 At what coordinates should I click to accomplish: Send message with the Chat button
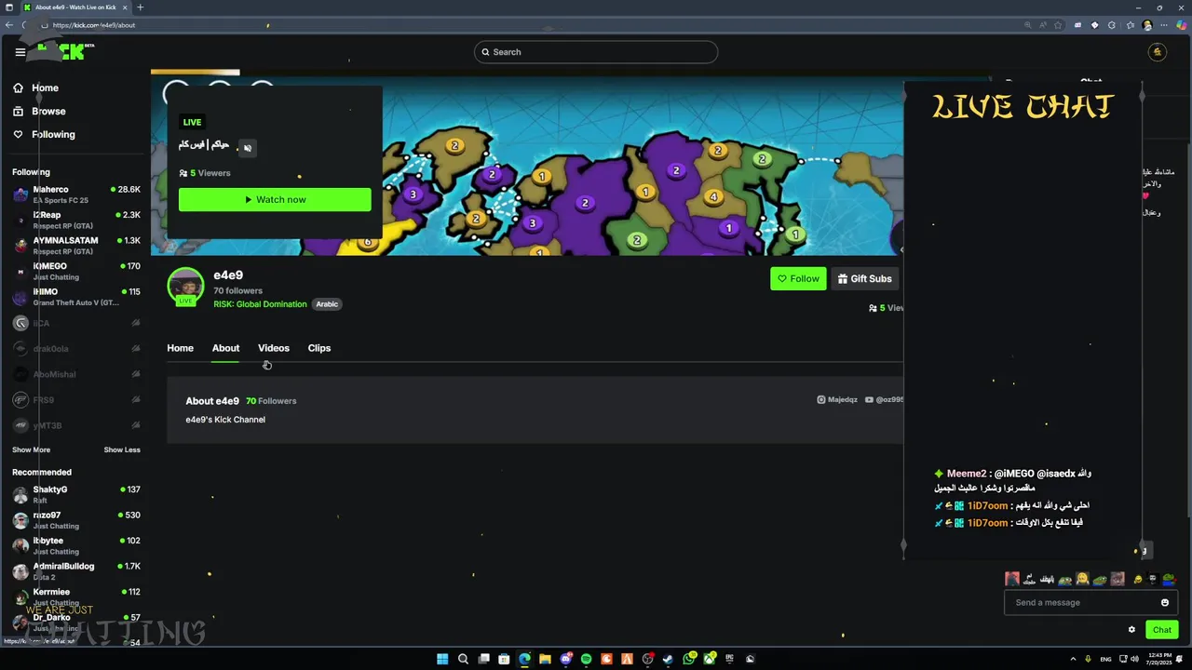(x=1162, y=630)
